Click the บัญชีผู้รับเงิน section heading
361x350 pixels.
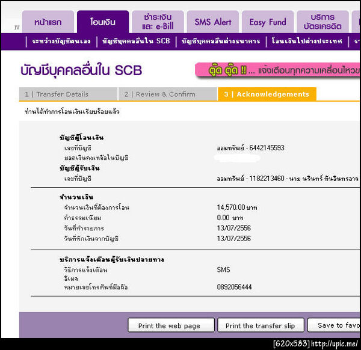click(x=79, y=168)
